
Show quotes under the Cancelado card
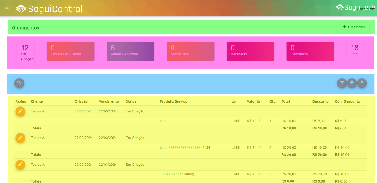click(x=310, y=51)
